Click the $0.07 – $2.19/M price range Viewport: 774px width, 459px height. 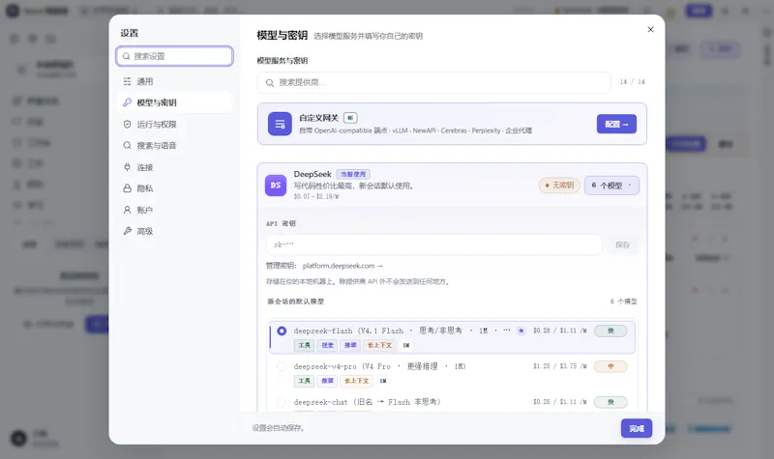316,196
